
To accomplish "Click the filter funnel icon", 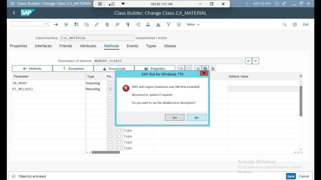I will click(169, 24).
